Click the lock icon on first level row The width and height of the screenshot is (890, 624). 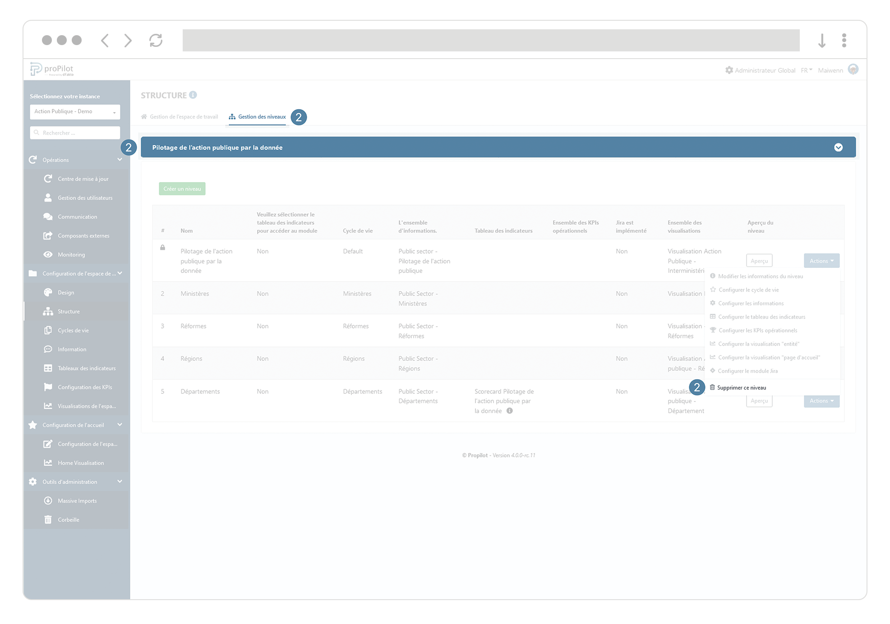[163, 248]
